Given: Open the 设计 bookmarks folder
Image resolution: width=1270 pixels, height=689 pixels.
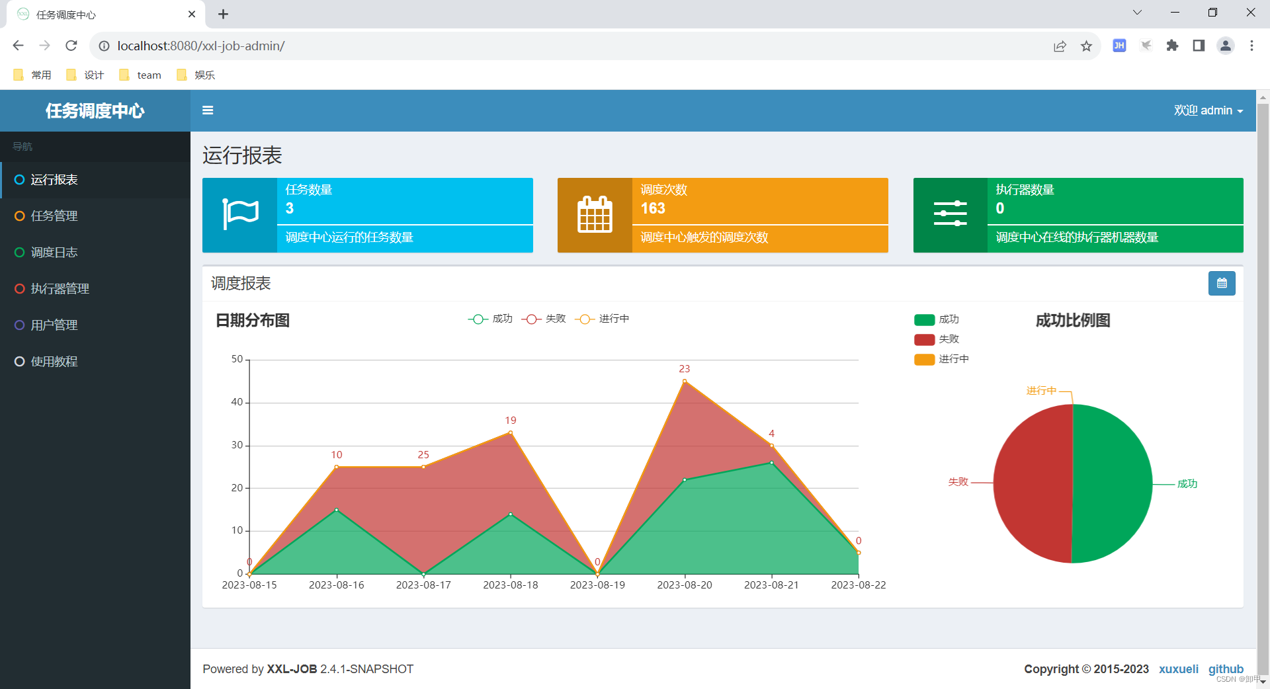Looking at the screenshot, I should (x=85, y=75).
